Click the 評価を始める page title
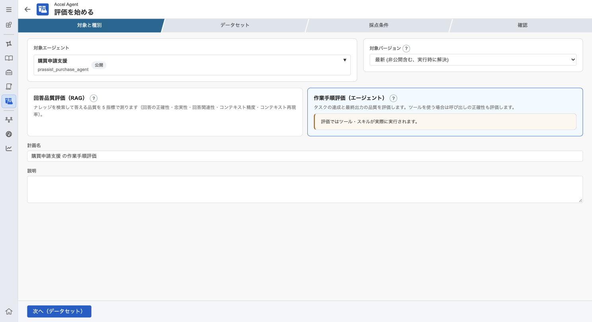This screenshot has height=322, width=592. [74, 12]
